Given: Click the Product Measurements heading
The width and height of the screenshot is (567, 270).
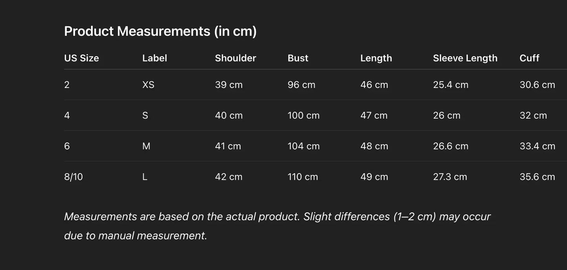Looking at the screenshot, I should click(160, 31).
